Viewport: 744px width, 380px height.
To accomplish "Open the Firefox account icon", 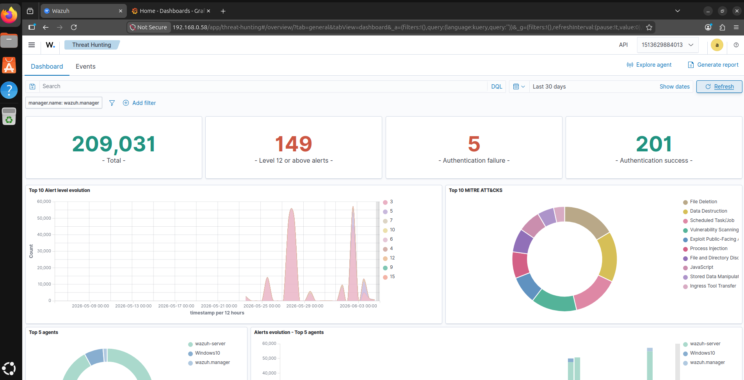I will (708, 27).
